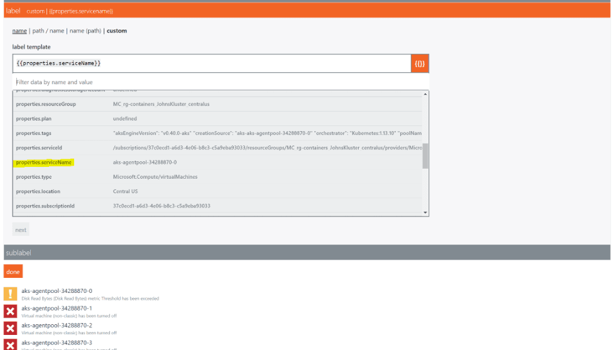Select the 'name (path)' label option
Image resolution: width=612 pixels, height=350 pixels.
[x=85, y=31]
